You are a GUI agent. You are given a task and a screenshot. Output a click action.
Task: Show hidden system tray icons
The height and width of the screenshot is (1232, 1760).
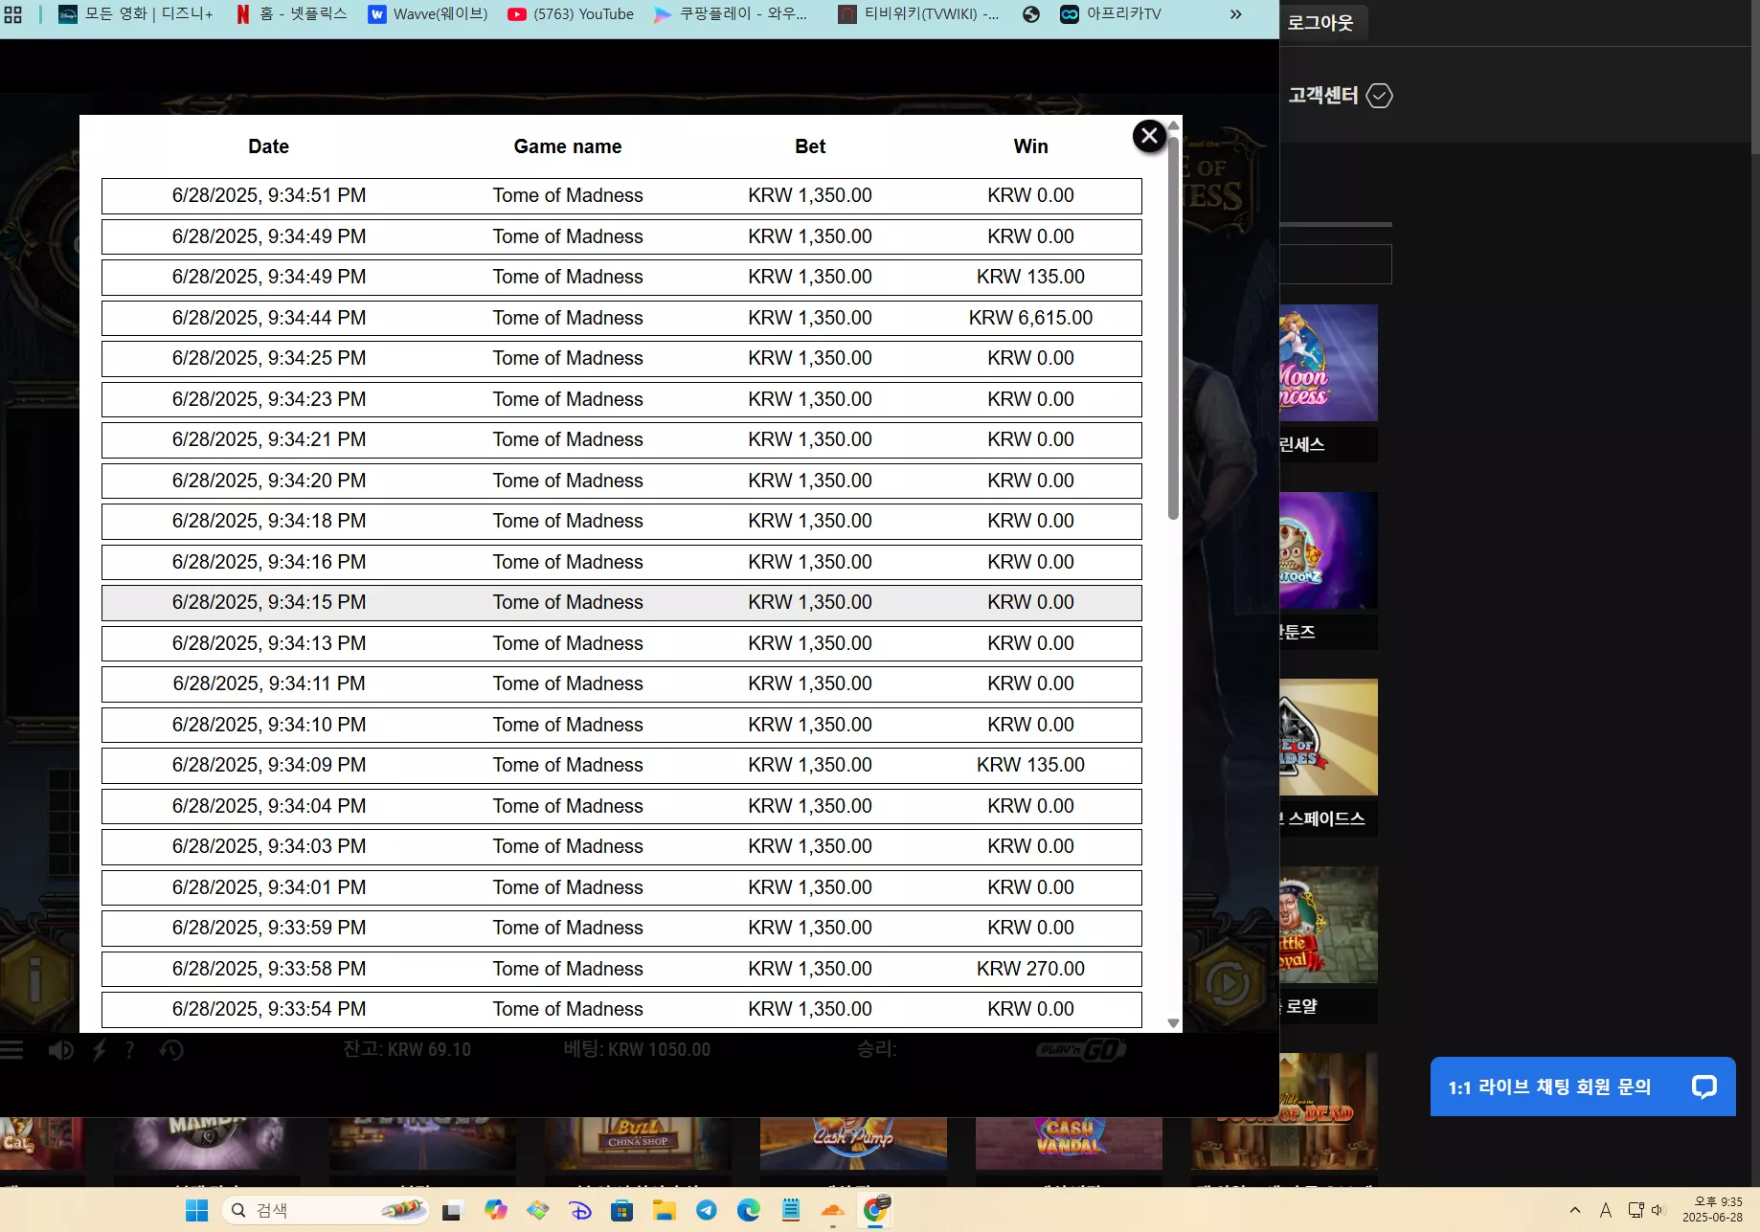1575,1210
